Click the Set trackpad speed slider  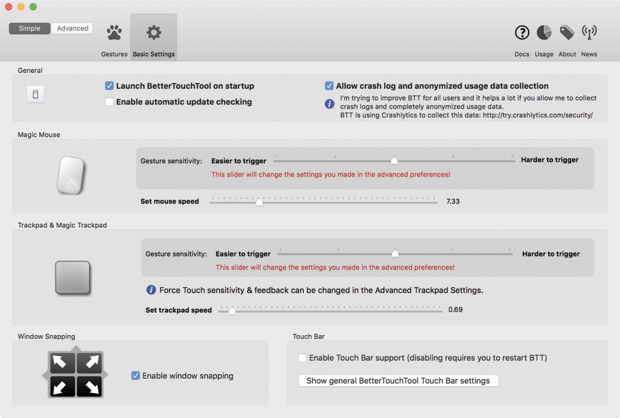[x=331, y=310]
